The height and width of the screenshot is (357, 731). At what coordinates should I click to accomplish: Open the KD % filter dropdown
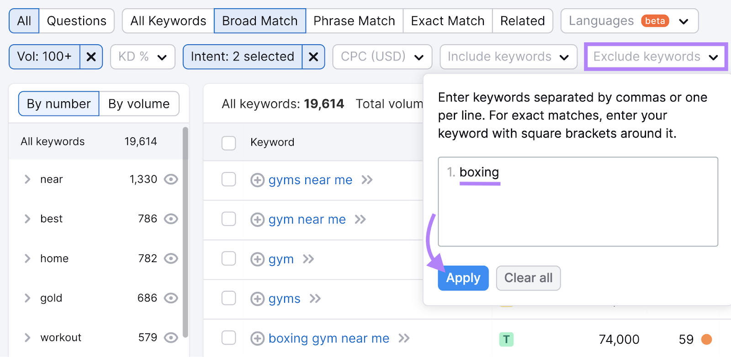point(142,57)
